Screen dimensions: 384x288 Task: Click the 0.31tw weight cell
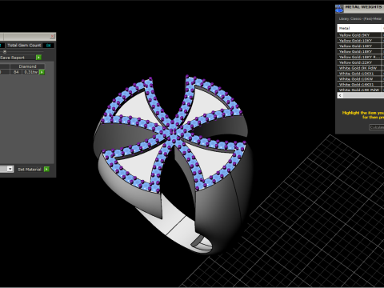[30, 72]
